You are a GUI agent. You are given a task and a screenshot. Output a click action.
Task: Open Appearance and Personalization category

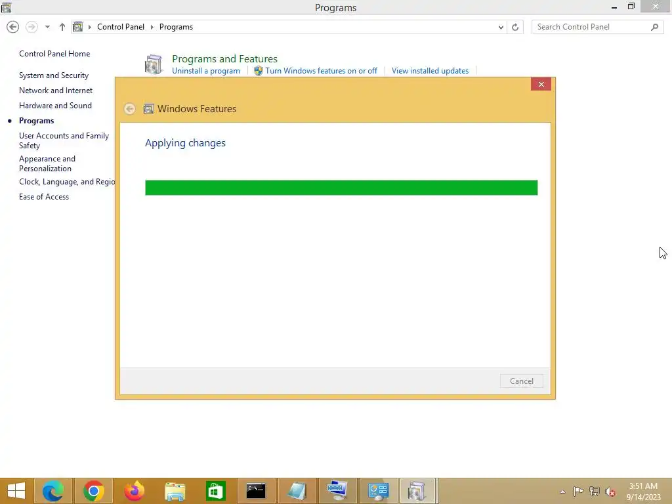(x=47, y=163)
